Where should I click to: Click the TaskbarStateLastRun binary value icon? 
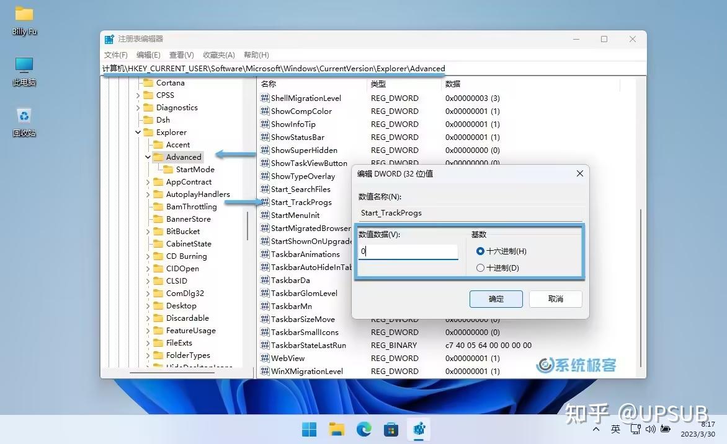coord(265,345)
